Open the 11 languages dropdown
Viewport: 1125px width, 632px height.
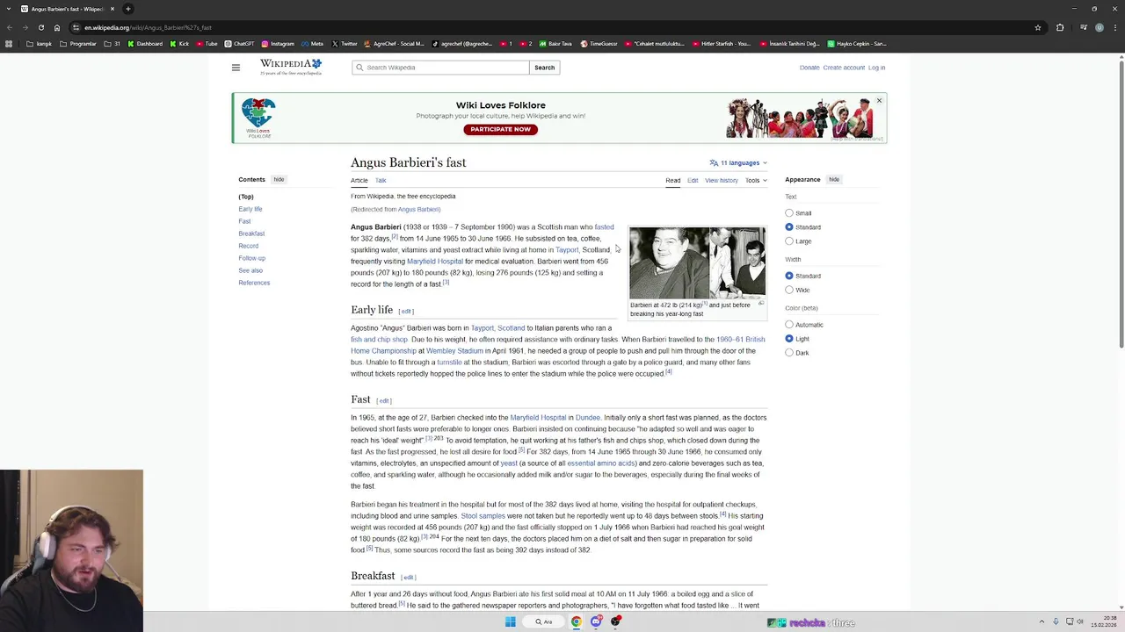(738, 162)
